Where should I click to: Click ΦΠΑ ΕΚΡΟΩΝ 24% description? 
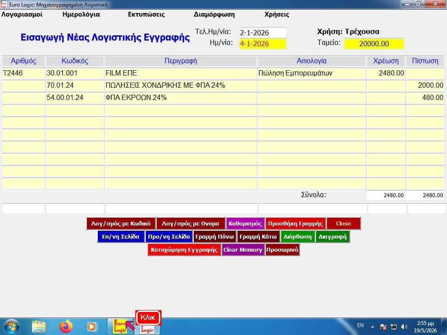point(180,98)
